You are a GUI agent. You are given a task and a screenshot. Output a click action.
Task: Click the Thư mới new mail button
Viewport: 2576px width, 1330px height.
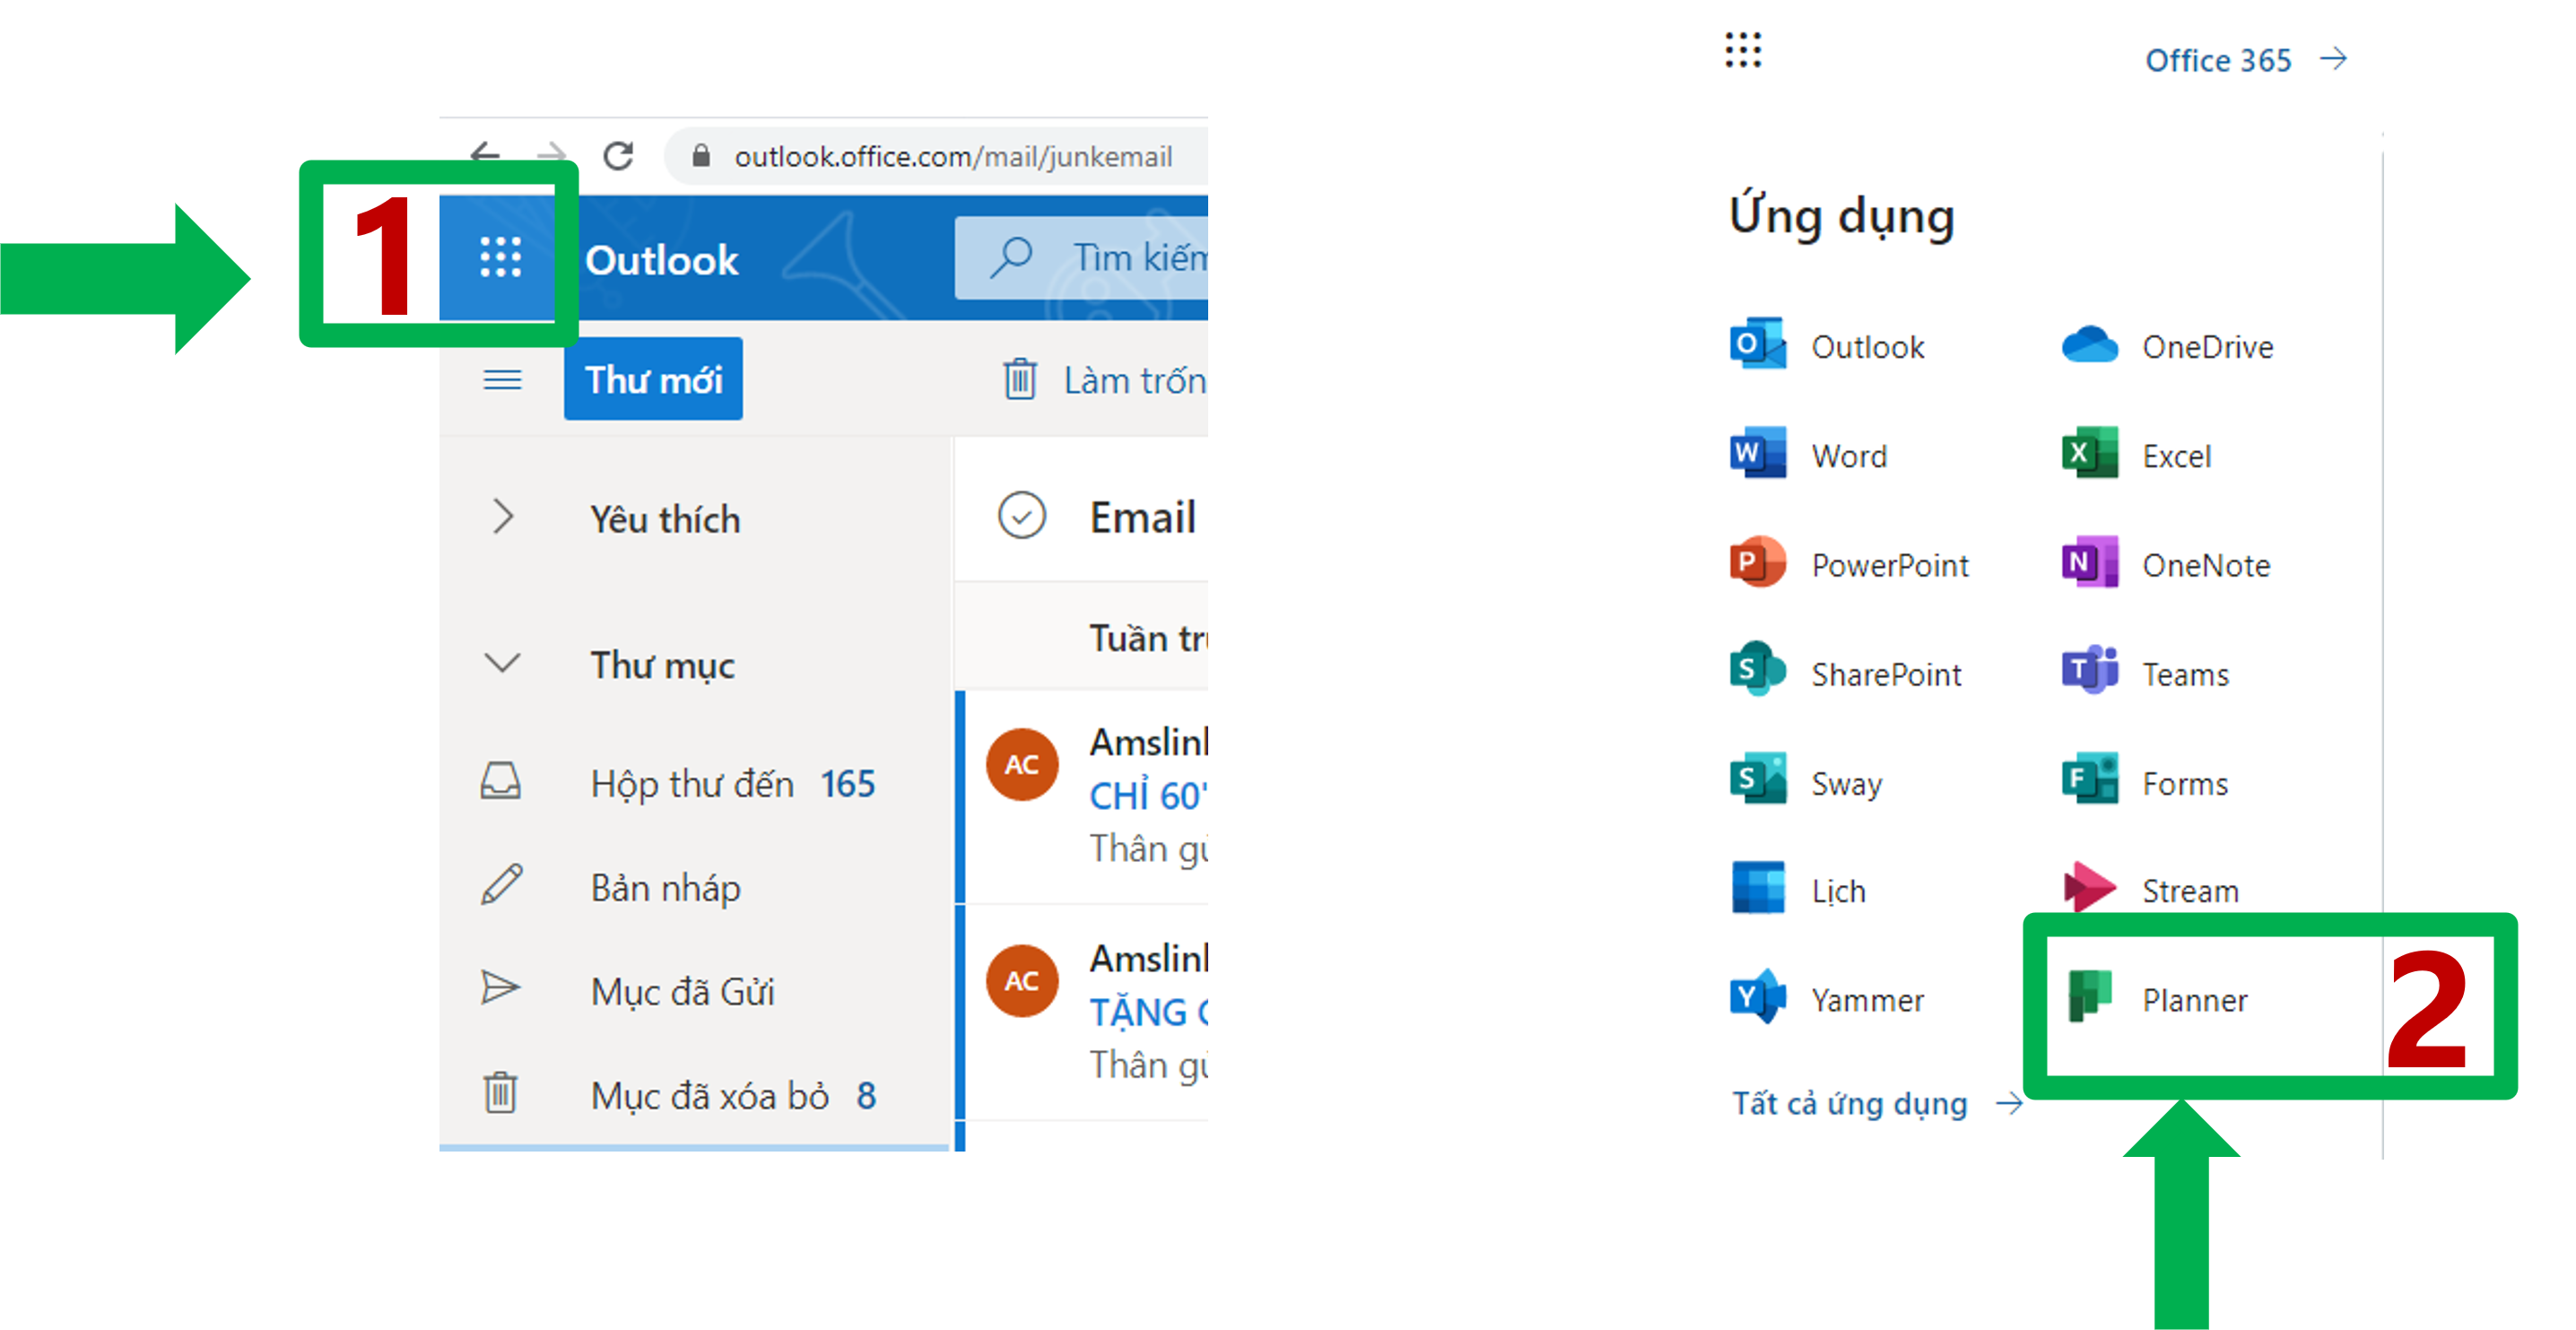coord(653,380)
